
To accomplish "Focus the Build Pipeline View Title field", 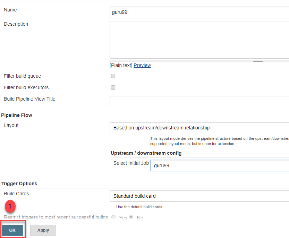I will [199, 102].
